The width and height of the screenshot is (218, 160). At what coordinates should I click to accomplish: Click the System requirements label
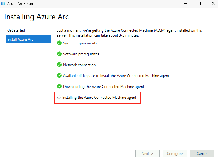[80, 43]
